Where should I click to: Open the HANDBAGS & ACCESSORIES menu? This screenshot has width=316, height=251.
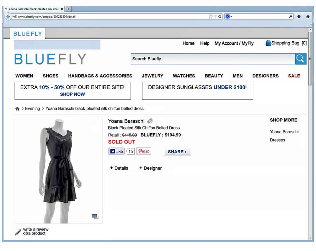100,76
